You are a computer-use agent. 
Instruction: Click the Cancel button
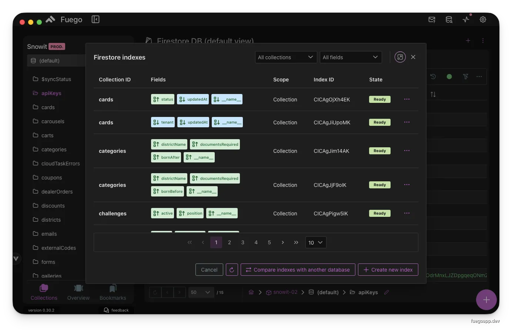209,270
